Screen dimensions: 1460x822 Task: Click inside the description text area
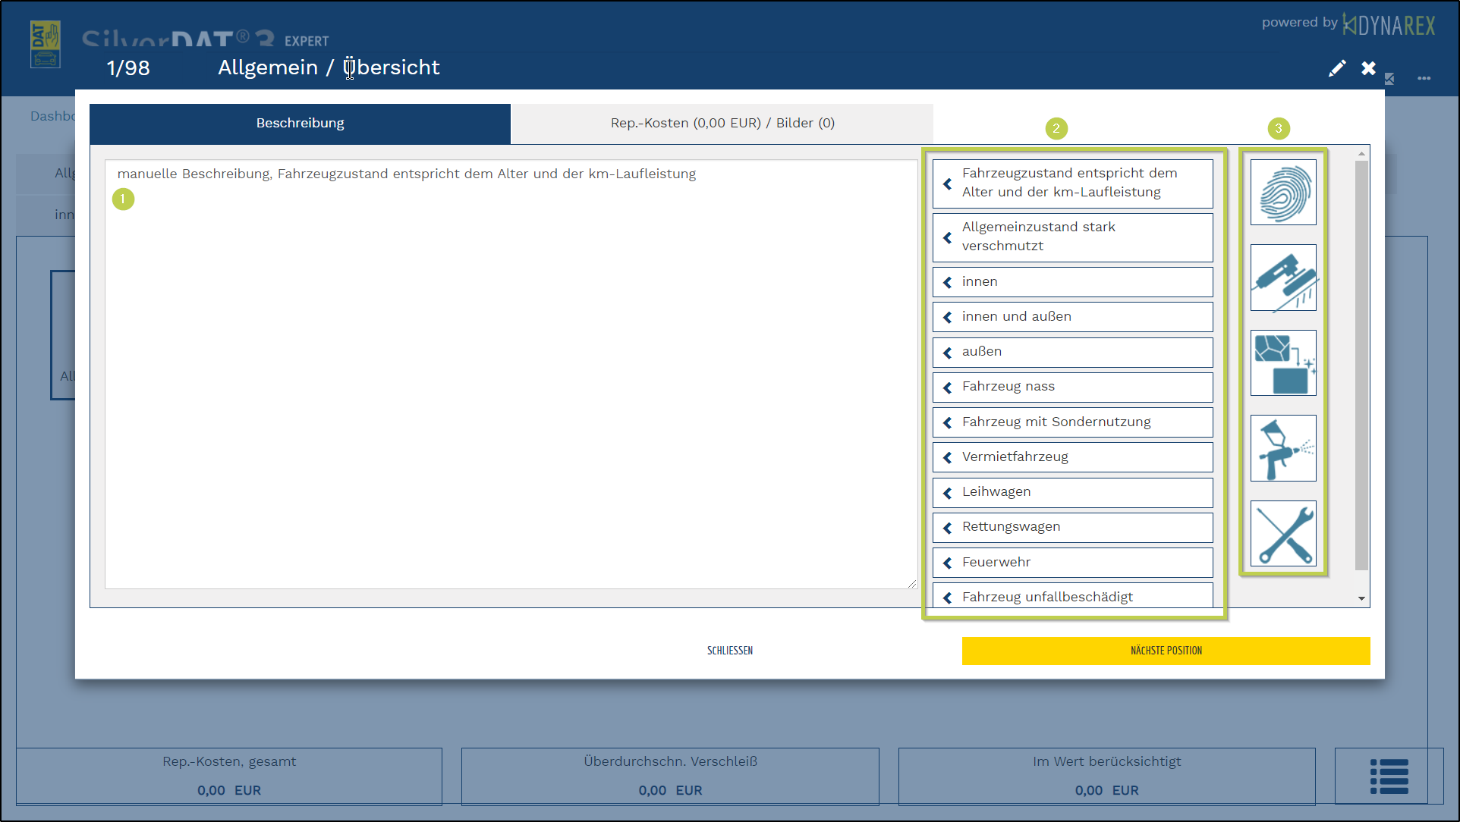click(x=510, y=379)
